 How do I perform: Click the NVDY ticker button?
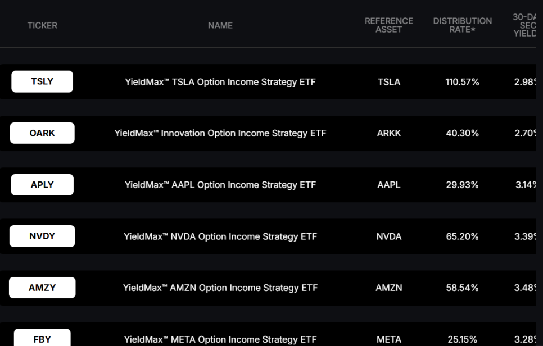42,236
